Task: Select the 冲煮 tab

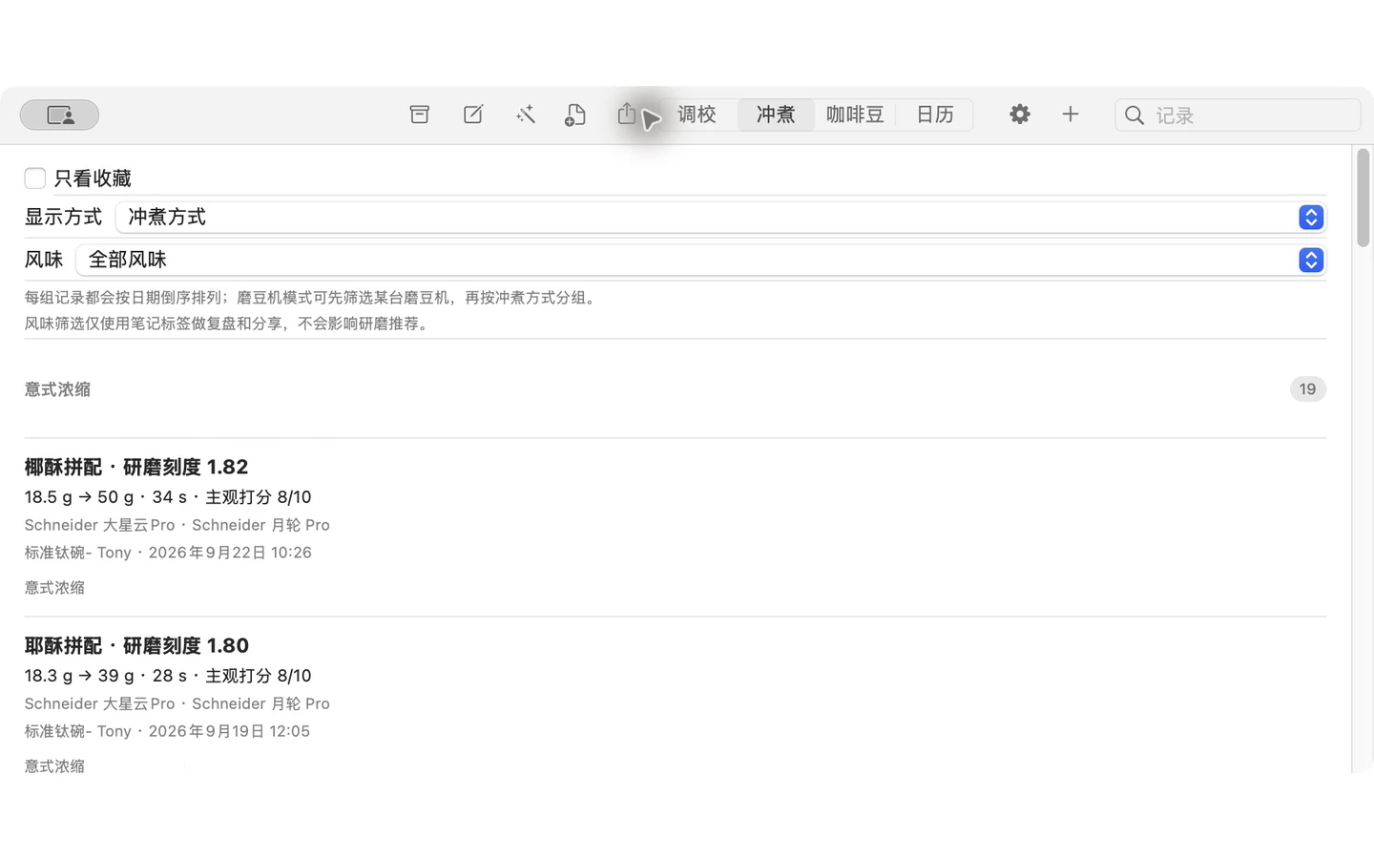Action: (776, 115)
